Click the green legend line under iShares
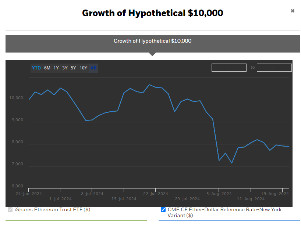This screenshot has height=230, width=301. (76, 221)
